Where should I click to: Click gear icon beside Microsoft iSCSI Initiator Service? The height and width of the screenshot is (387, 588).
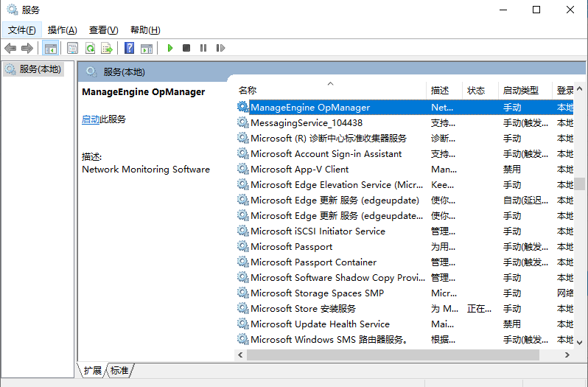click(242, 231)
